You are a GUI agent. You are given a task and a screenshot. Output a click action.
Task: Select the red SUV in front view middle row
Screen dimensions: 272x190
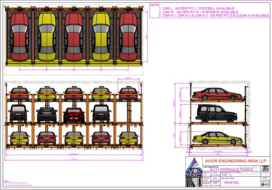click(x=74, y=115)
